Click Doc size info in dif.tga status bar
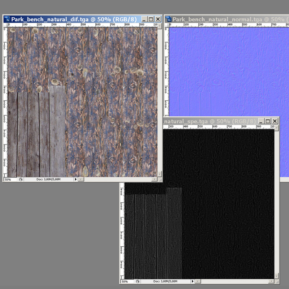The width and height of the screenshot is (289, 289). coord(49,179)
